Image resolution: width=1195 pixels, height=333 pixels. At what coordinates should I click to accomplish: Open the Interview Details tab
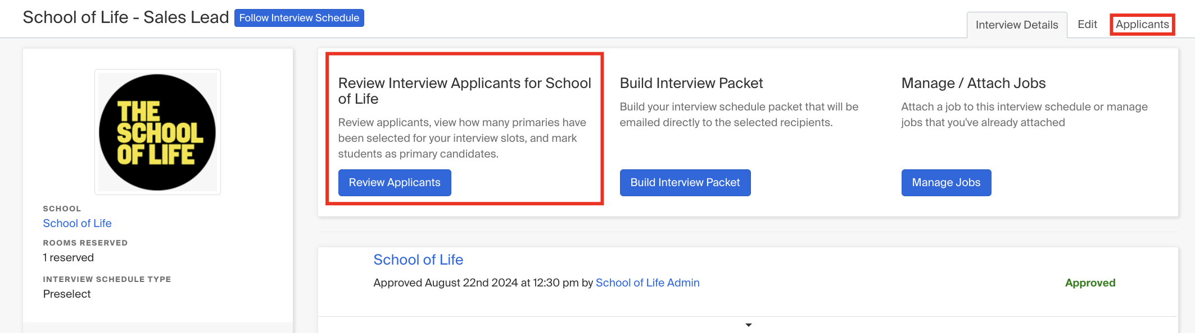(x=1017, y=25)
